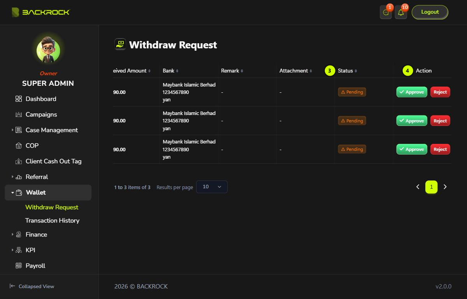Screen dimensions: 467x299
Task: Click the Logout button
Action: click(x=430, y=12)
